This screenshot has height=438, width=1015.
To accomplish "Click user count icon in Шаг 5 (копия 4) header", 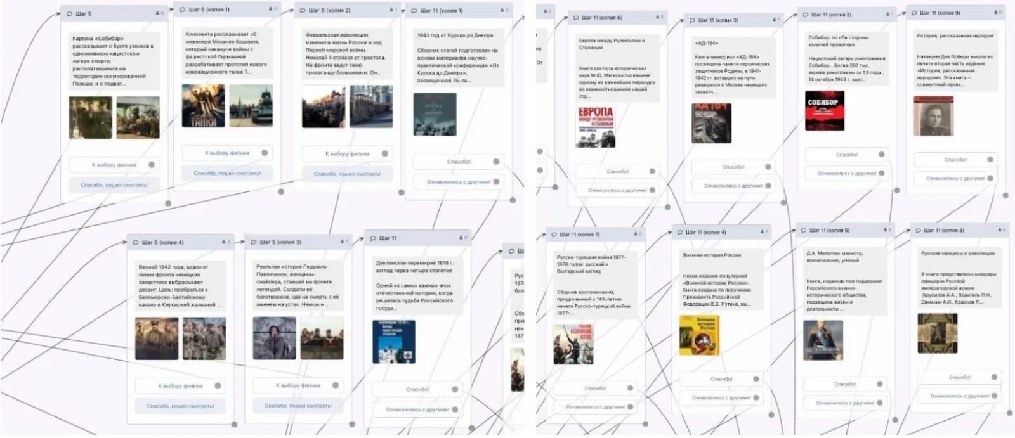I will pyautogui.click(x=225, y=242).
